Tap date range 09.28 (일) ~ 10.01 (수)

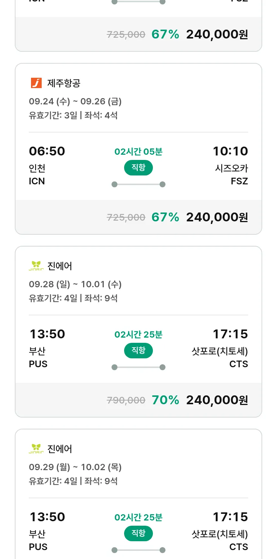(x=75, y=284)
